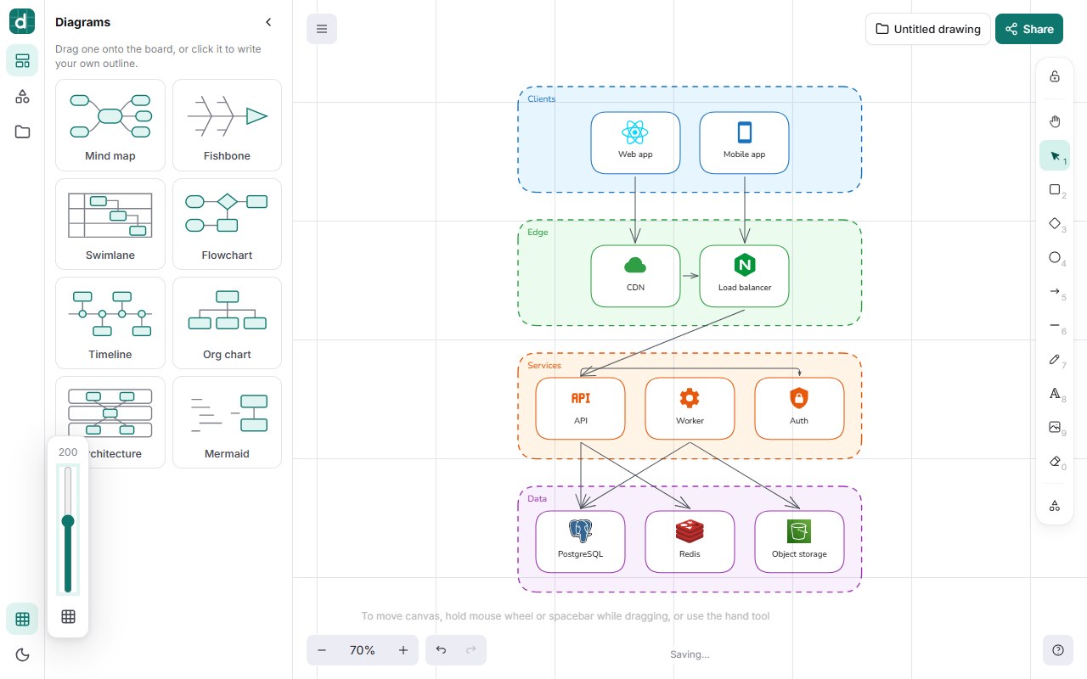Select the hand pan tool
This screenshot has height=679, width=1087.
pyautogui.click(x=1055, y=121)
